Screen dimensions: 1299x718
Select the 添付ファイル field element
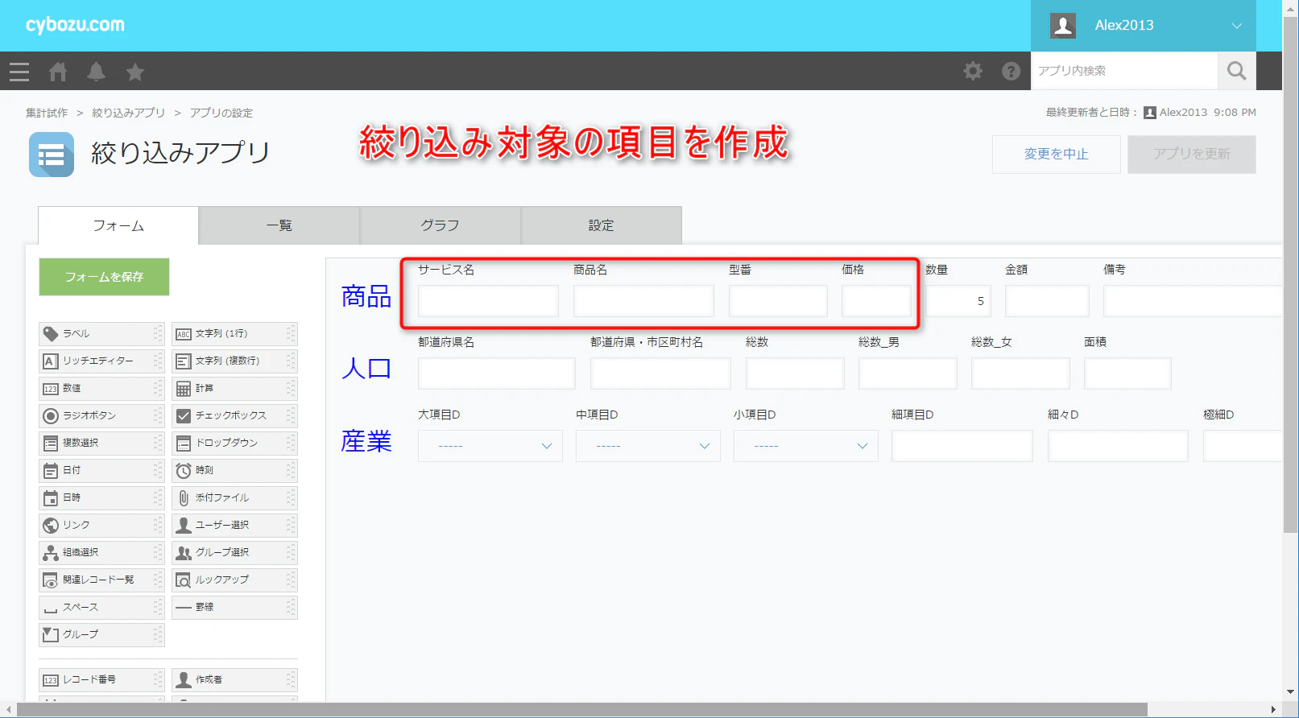(234, 497)
